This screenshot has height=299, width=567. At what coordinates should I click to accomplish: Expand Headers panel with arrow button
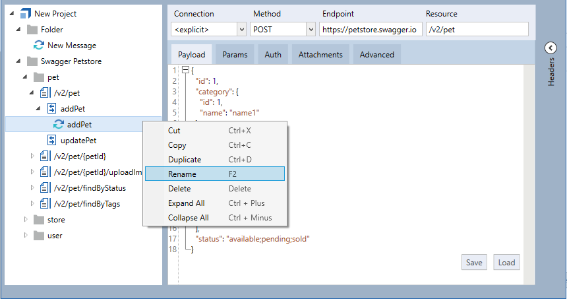point(551,48)
